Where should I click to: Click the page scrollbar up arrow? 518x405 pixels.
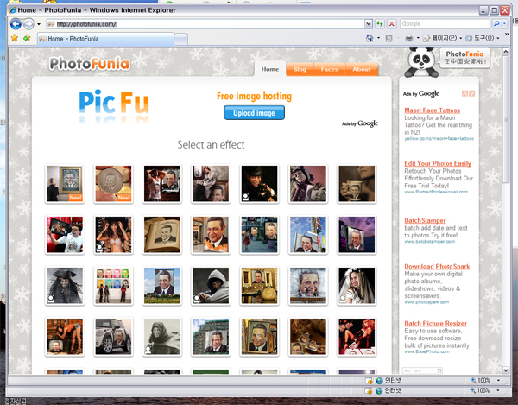[506, 52]
